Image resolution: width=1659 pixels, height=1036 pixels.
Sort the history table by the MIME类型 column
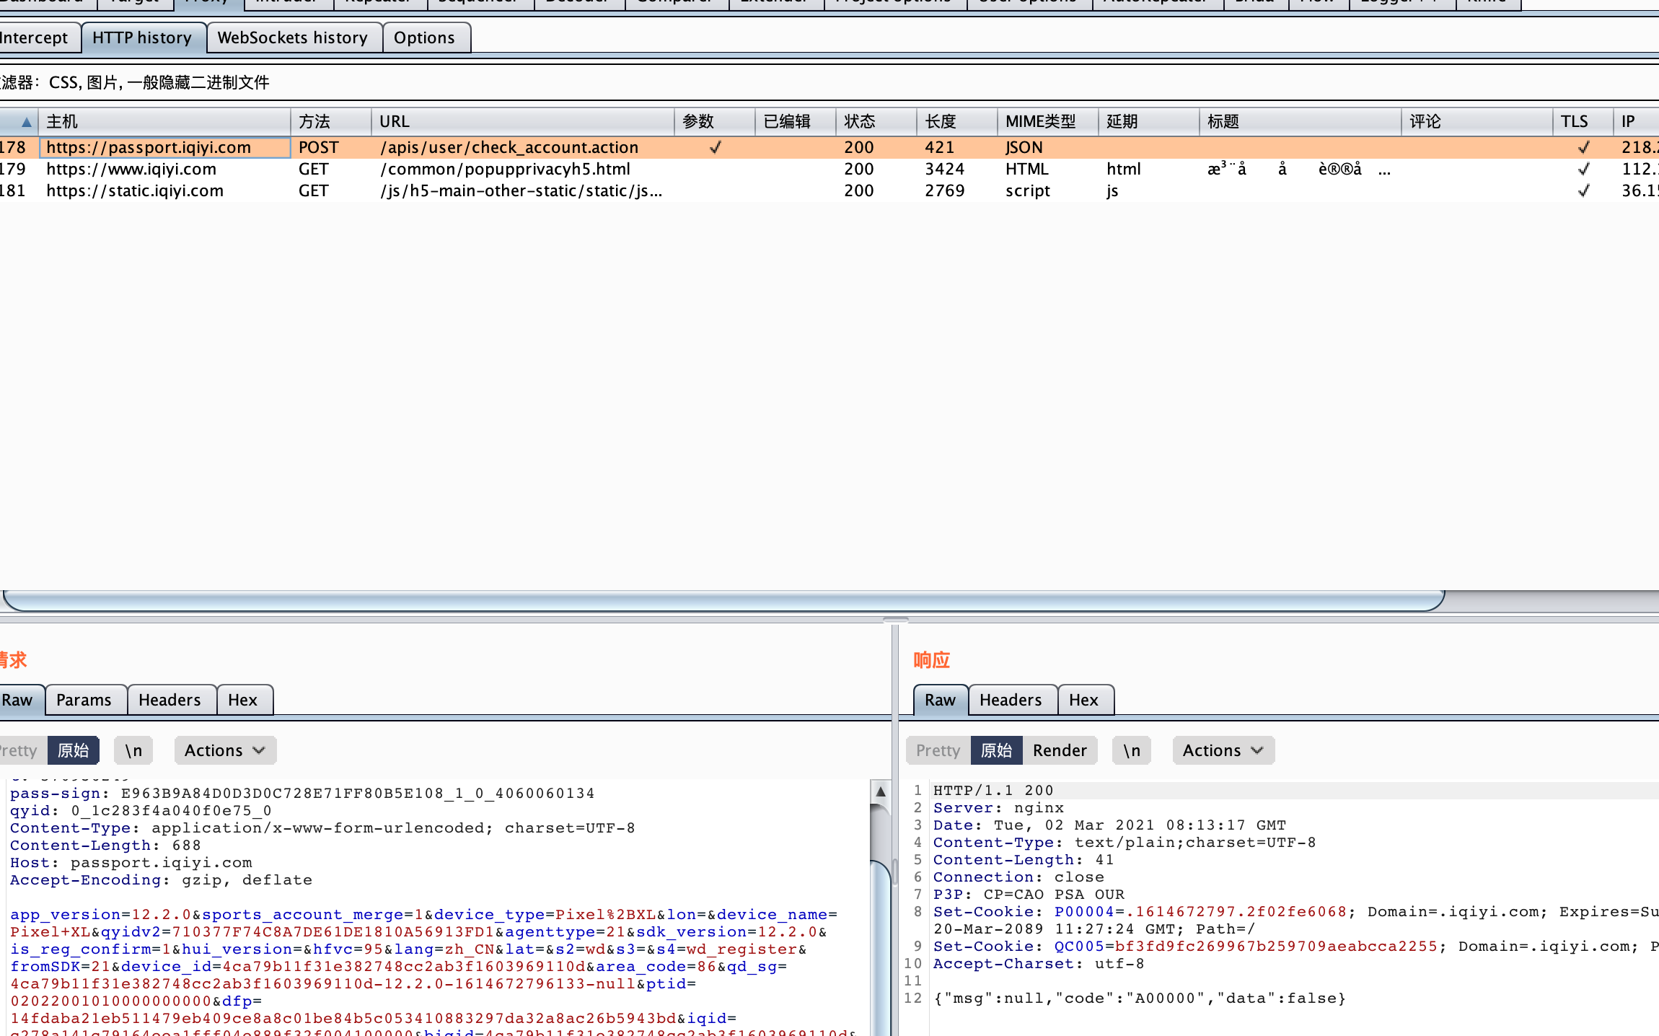coord(1041,121)
